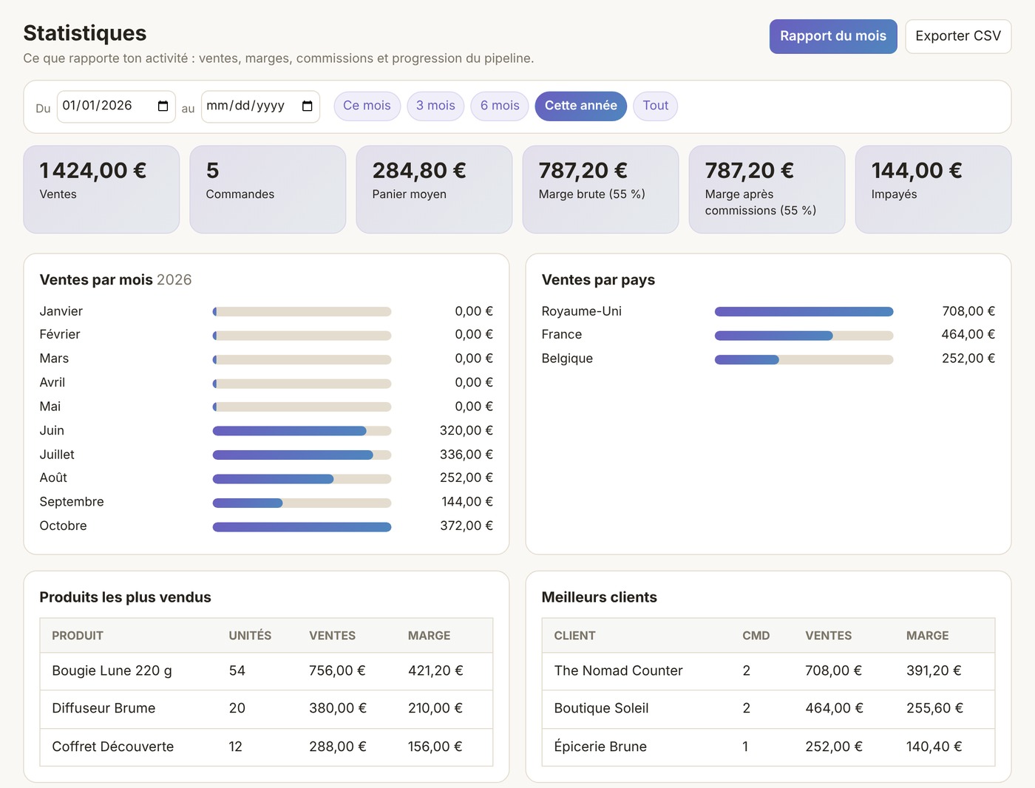Open calendar picker icon in end date field
This screenshot has width=1035, height=788.
pyautogui.click(x=308, y=106)
